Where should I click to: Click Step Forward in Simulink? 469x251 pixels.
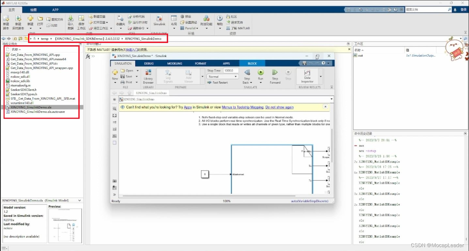275,77
